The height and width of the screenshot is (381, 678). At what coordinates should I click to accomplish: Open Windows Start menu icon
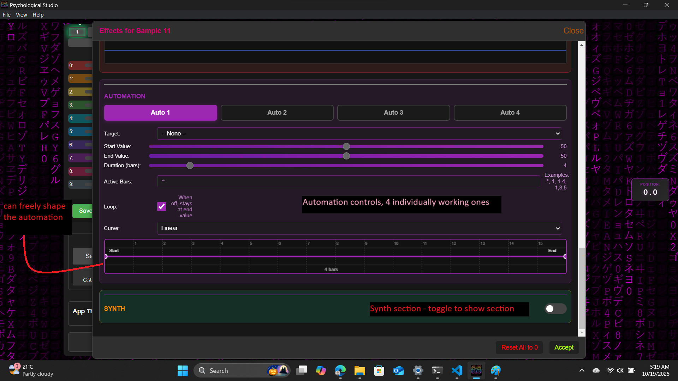click(183, 370)
